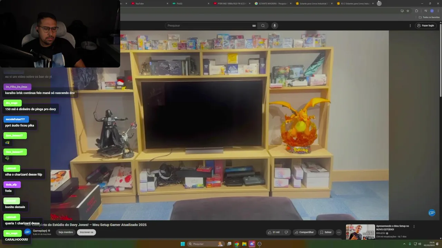Open volume control in system tray
Screen dimensions: 442x248
click(x=420, y=244)
